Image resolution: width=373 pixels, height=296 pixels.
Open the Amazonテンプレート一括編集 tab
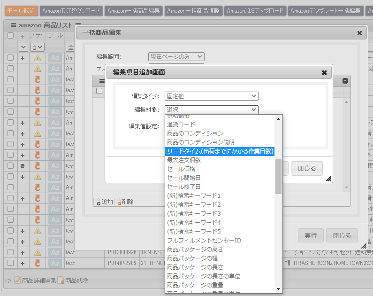(326, 11)
